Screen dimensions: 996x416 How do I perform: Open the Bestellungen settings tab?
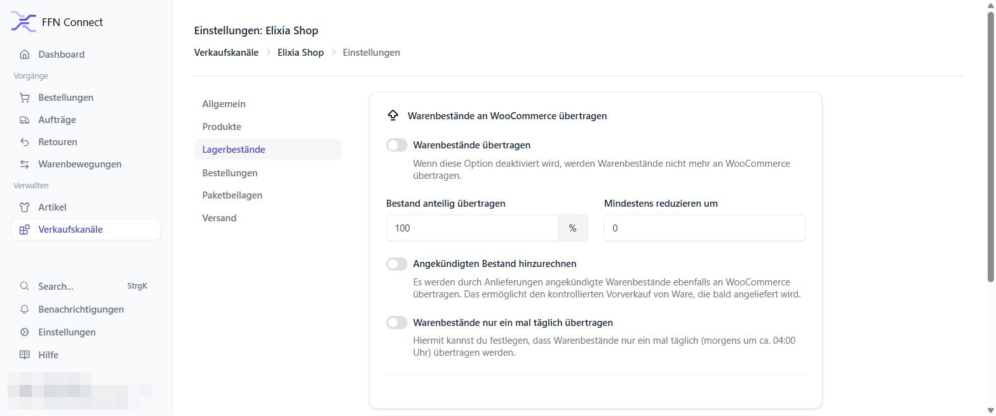pos(230,173)
